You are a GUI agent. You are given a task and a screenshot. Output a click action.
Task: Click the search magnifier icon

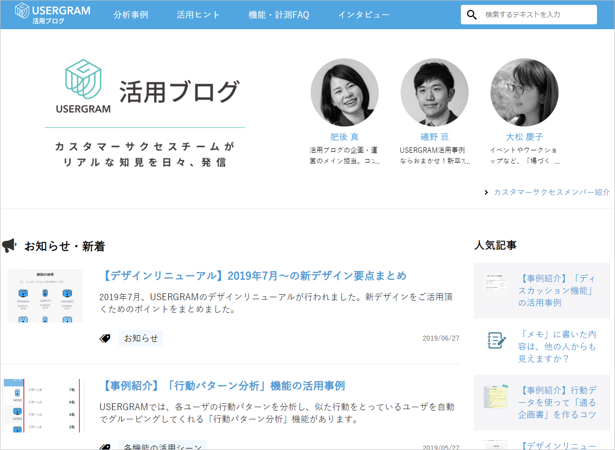pyautogui.click(x=472, y=15)
